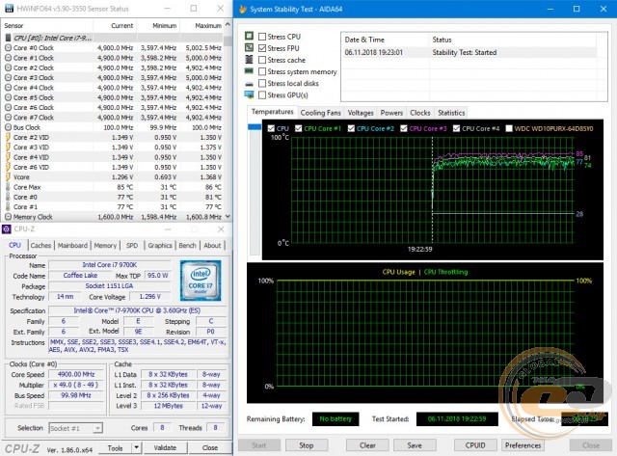Toggle the CPU Core #3 graph checkbox
This screenshot has width=617, height=456.
click(404, 128)
